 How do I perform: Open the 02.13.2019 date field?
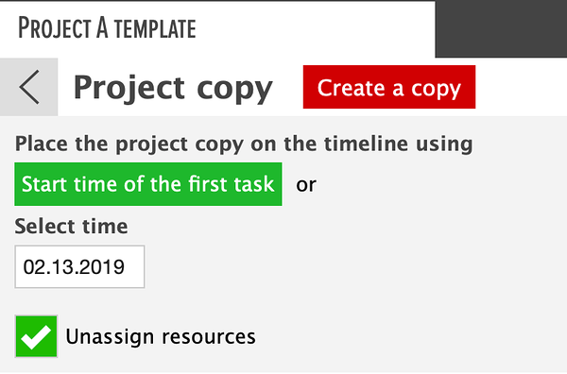tap(79, 266)
